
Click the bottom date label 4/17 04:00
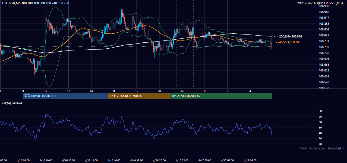250,160
